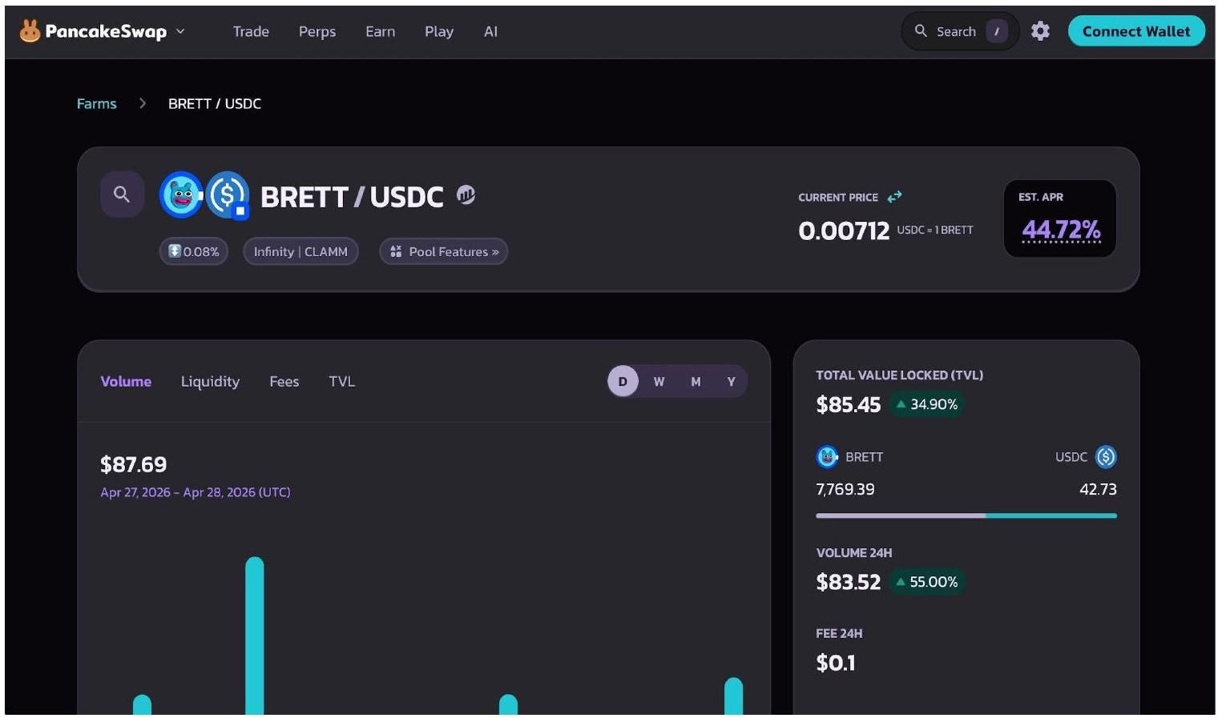1218x718 pixels.
Task: Click the 7,769.39 BRETT amount
Action: [x=845, y=489]
